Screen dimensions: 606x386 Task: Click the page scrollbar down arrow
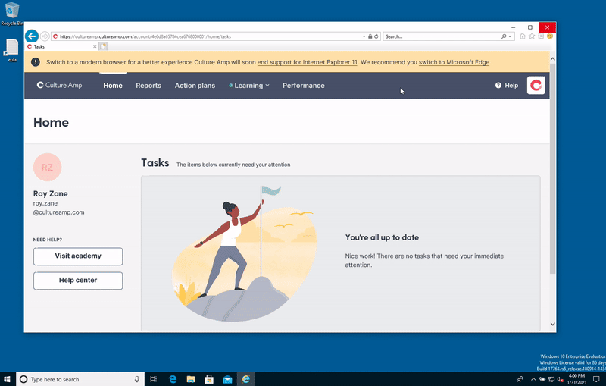coord(553,324)
